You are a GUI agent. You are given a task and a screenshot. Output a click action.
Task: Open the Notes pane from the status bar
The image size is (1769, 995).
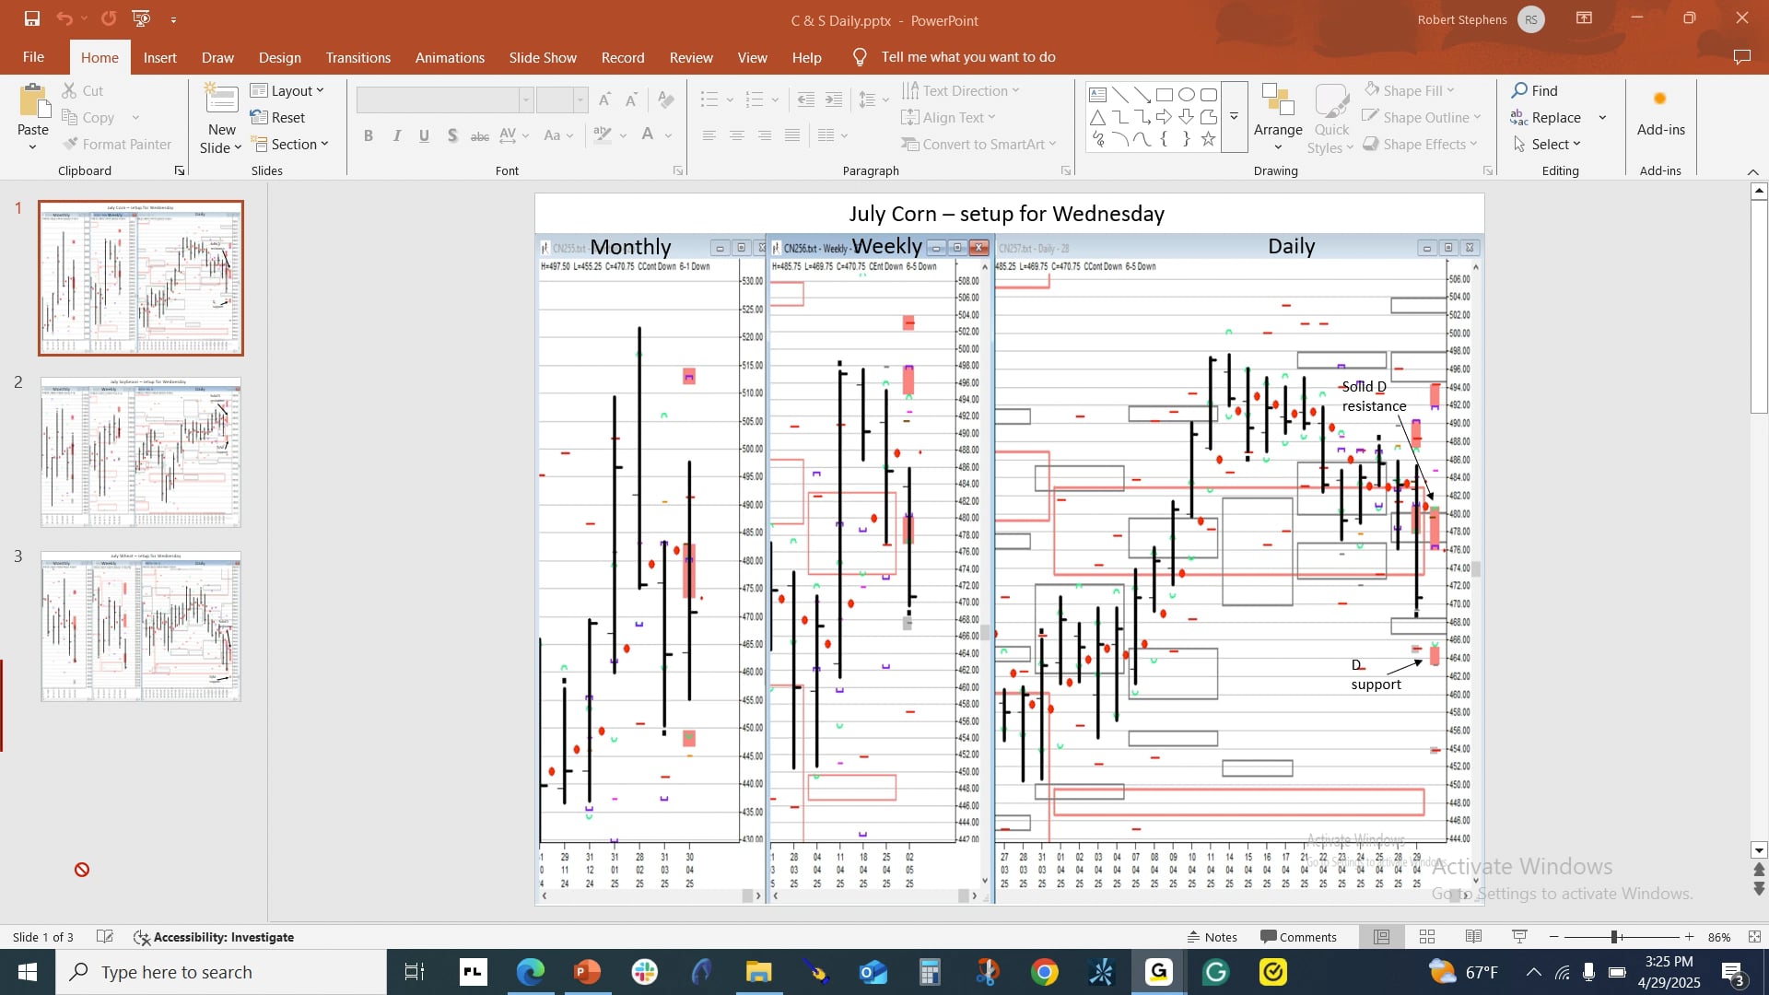(x=1213, y=937)
